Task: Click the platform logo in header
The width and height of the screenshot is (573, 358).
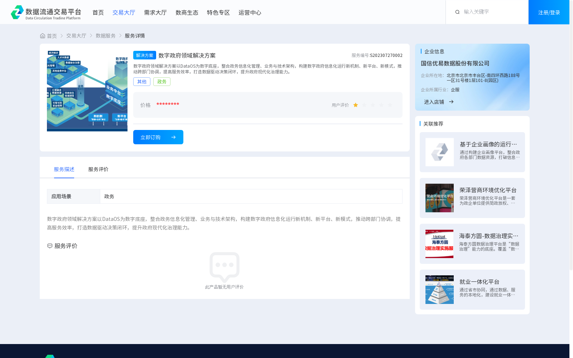Action: click(46, 13)
